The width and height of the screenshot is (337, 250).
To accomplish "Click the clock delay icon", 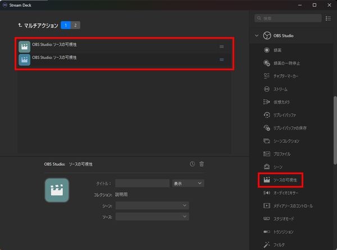I will [192, 164].
